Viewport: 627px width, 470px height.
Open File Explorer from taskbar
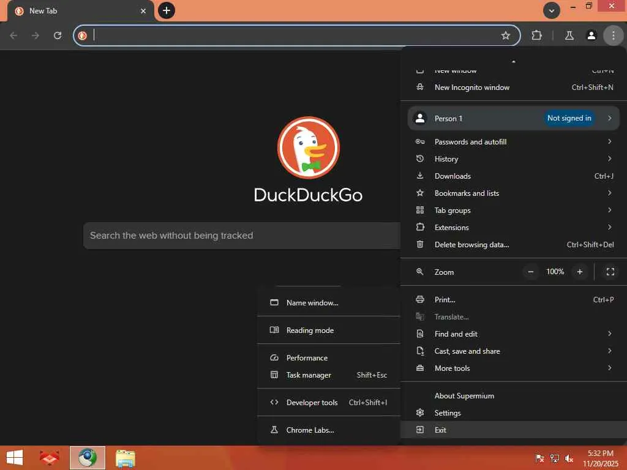point(125,458)
